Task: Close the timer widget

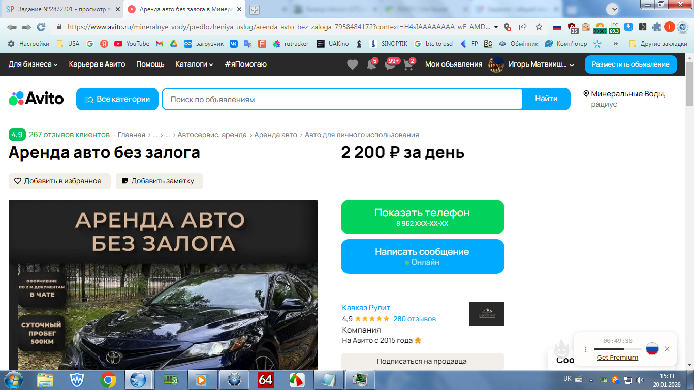Action: point(667,349)
